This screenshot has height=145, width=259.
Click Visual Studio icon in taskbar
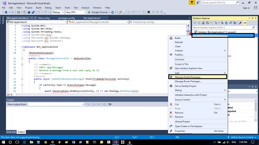116,142
